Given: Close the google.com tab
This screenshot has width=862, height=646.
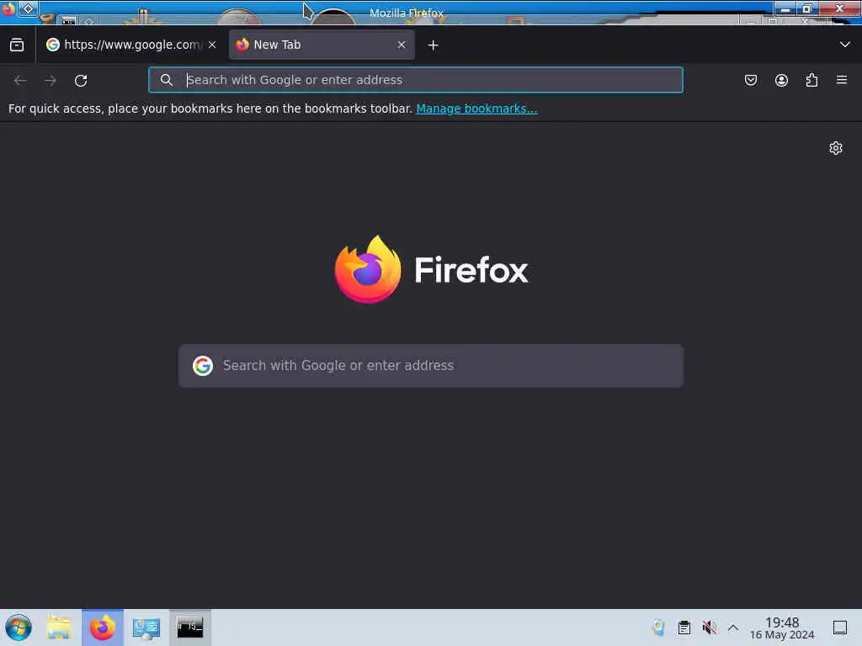Looking at the screenshot, I should [x=212, y=45].
